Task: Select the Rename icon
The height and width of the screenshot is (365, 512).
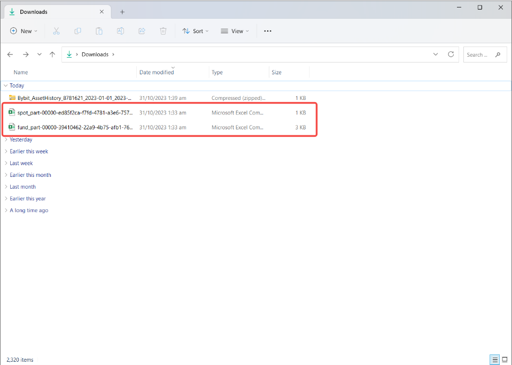Action: [x=120, y=31]
